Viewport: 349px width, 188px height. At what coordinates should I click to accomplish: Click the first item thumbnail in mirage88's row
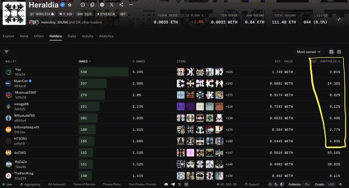(x=180, y=107)
